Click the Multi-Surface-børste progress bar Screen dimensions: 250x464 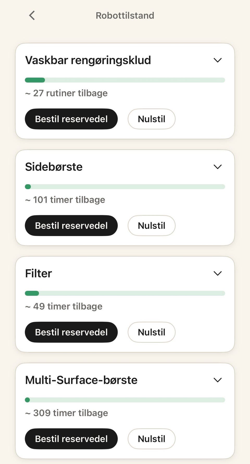pyautogui.click(x=125, y=400)
